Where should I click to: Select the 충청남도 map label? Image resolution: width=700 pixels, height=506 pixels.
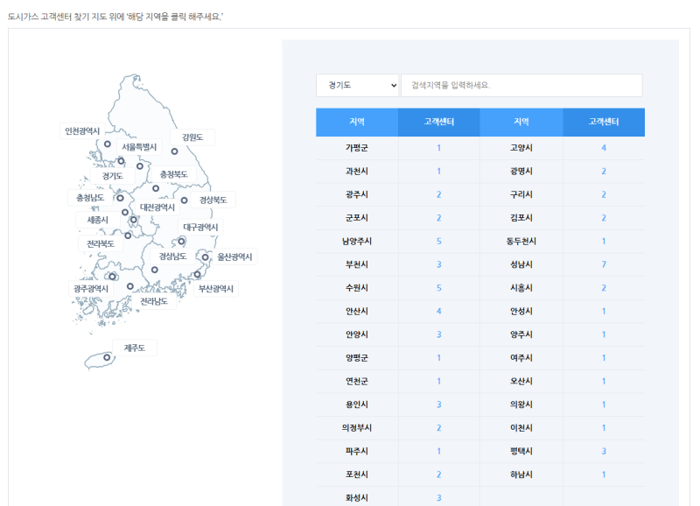tap(90, 197)
